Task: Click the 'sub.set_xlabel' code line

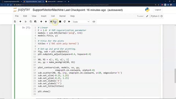Action: click(50, 81)
